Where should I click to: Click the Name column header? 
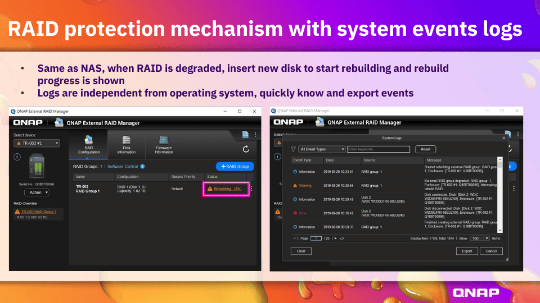(x=94, y=177)
